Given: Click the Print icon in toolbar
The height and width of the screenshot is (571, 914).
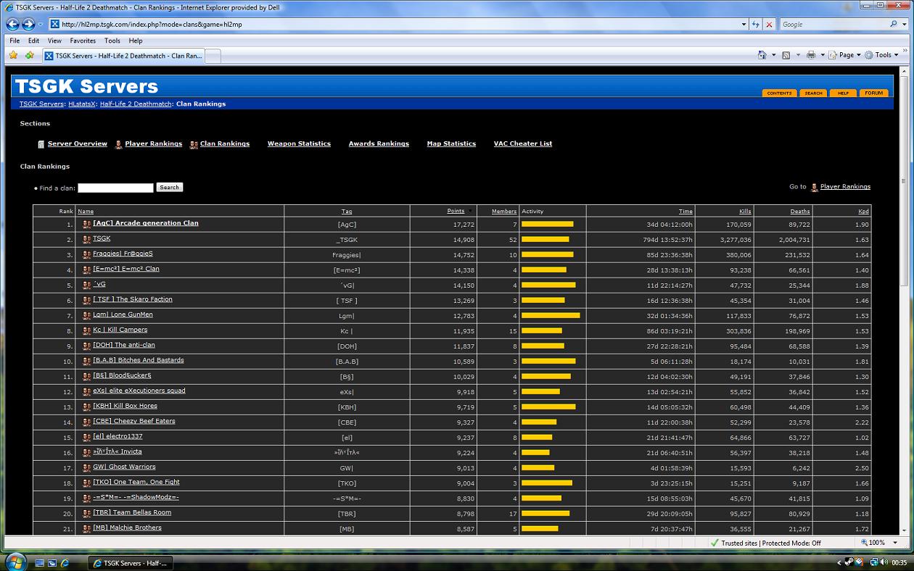Looking at the screenshot, I should tap(811, 55).
